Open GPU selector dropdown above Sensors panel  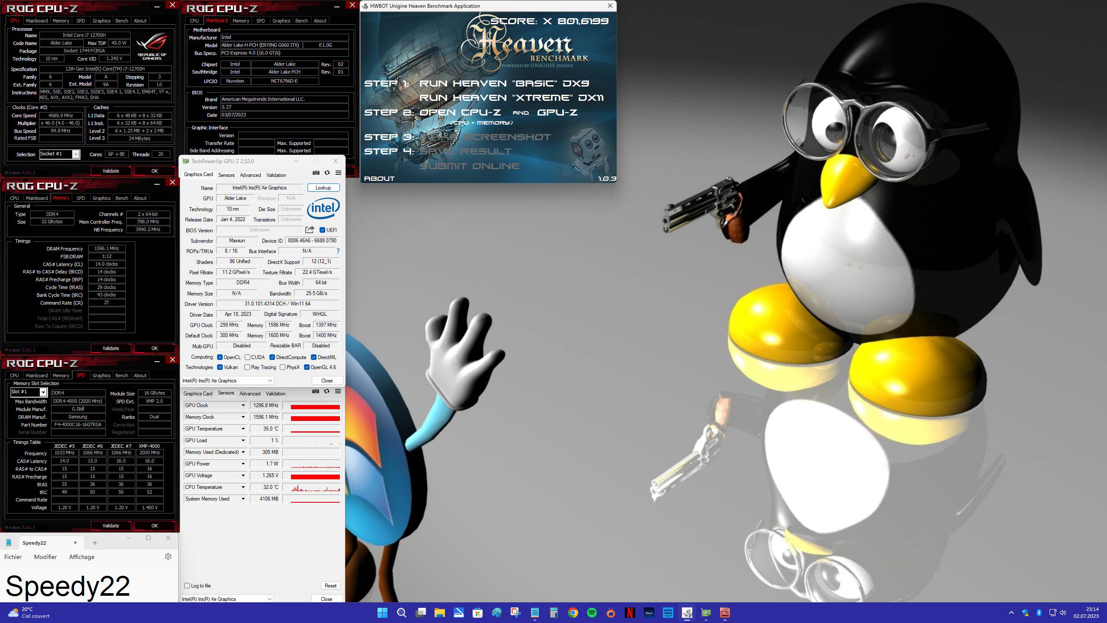tap(227, 381)
